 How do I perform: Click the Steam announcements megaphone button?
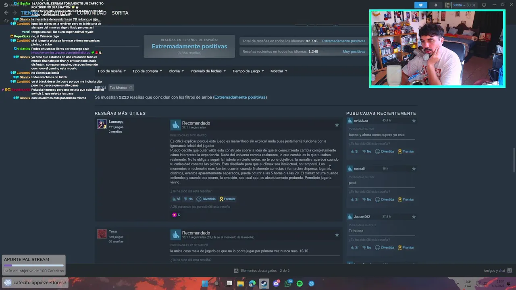421,5
